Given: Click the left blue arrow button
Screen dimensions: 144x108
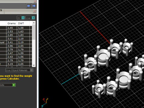Looking at the screenshot, I should click(x=28, y=6).
